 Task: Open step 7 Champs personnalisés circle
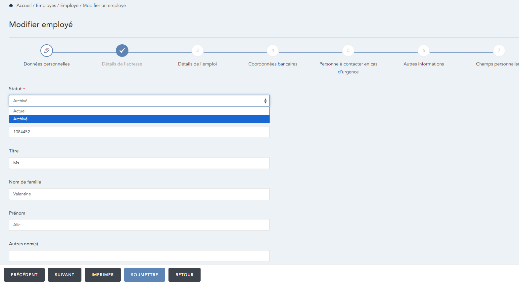[x=499, y=51]
